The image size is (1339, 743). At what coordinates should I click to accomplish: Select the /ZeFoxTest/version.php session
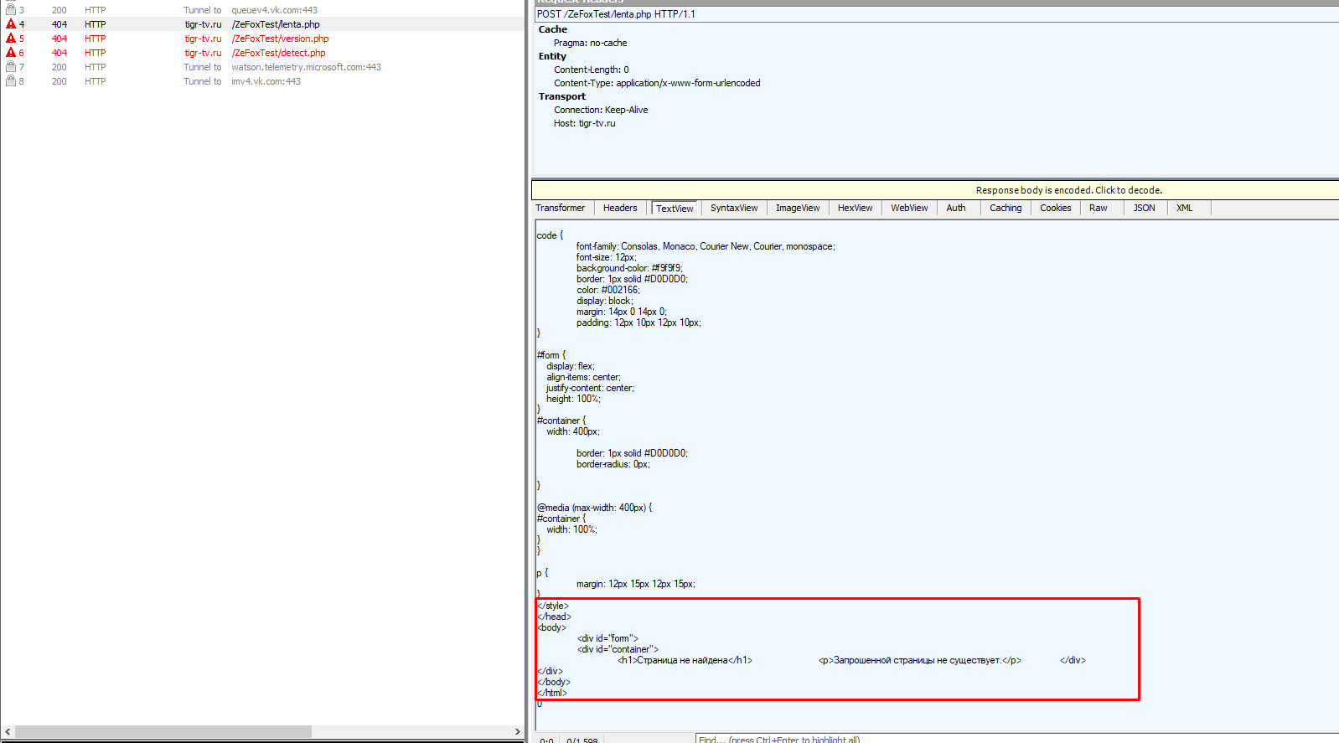(262, 39)
